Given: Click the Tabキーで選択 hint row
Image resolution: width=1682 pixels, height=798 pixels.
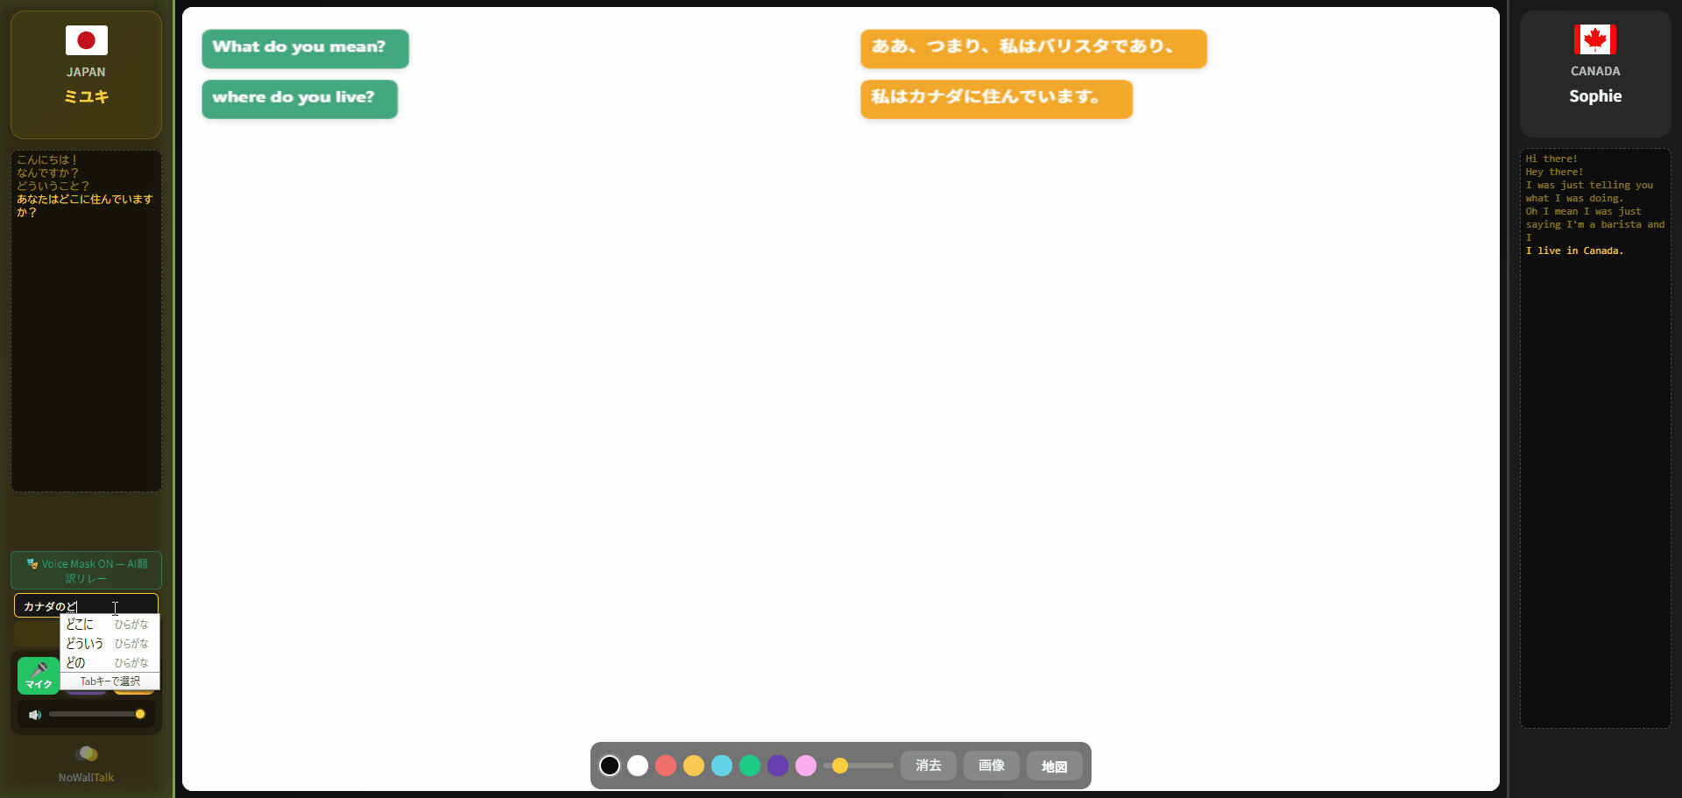Looking at the screenshot, I should (x=109, y=681).
